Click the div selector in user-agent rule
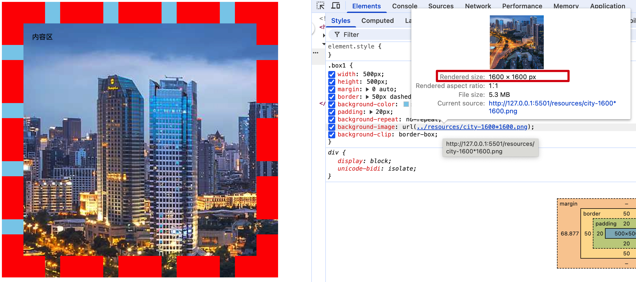Viewport: 636px width, 282px height. pyautogui.click(x=333, y=152)
